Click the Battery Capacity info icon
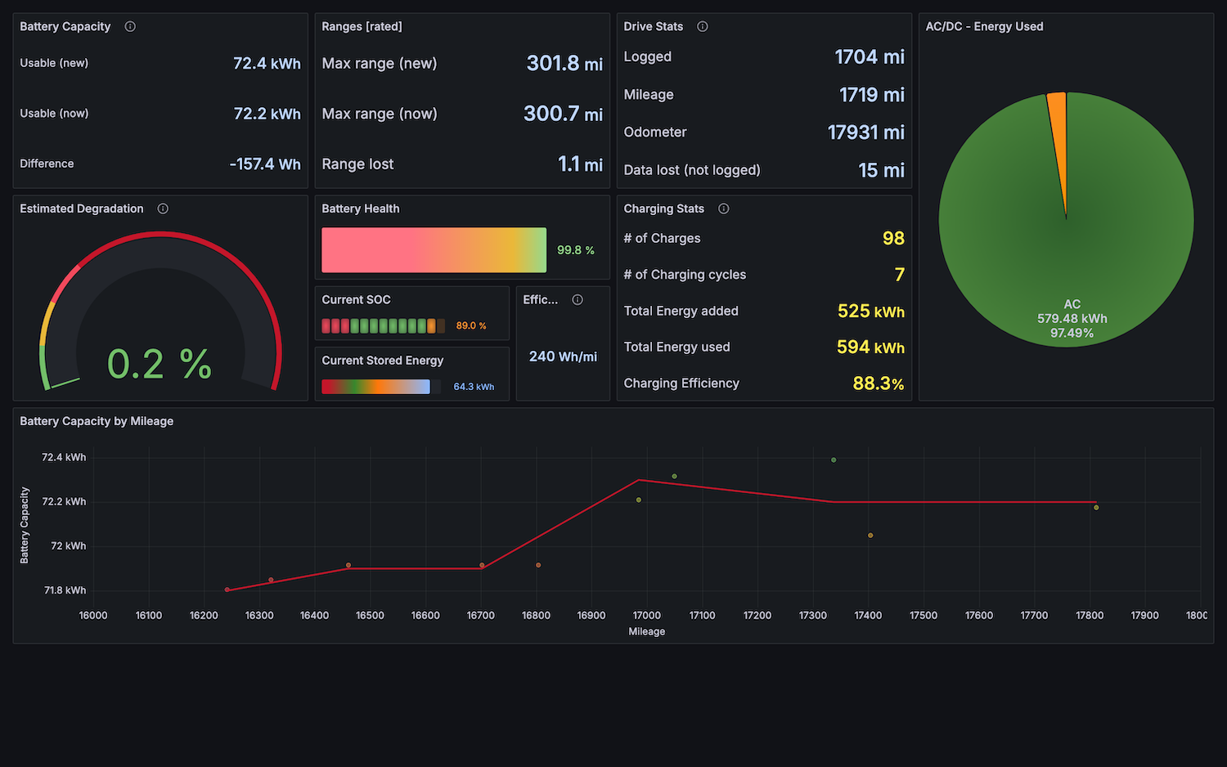 click(x=130, y=26)
